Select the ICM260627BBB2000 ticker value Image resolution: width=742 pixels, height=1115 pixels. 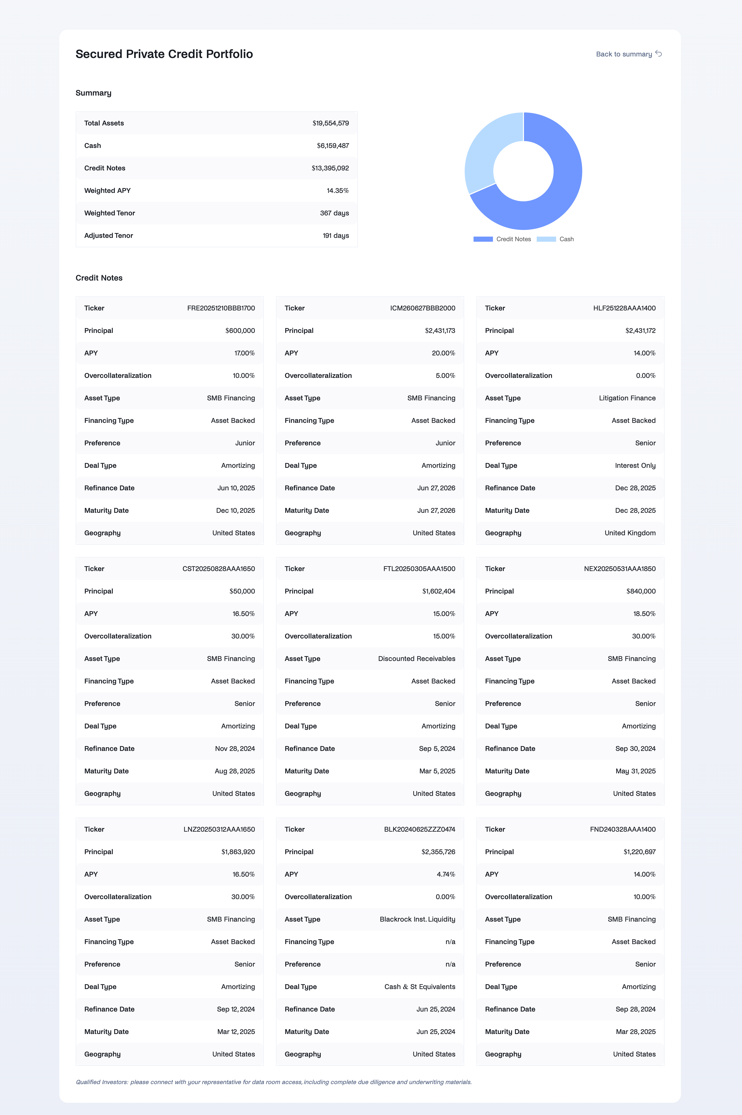pos(423,308)
